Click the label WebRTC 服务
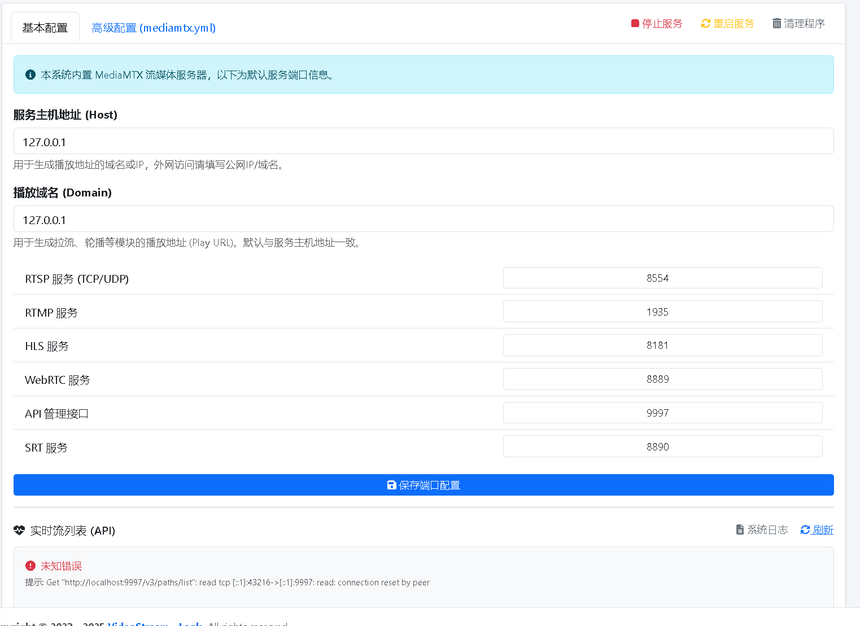This screenshot has width=860, height=626. pos(58,380)
